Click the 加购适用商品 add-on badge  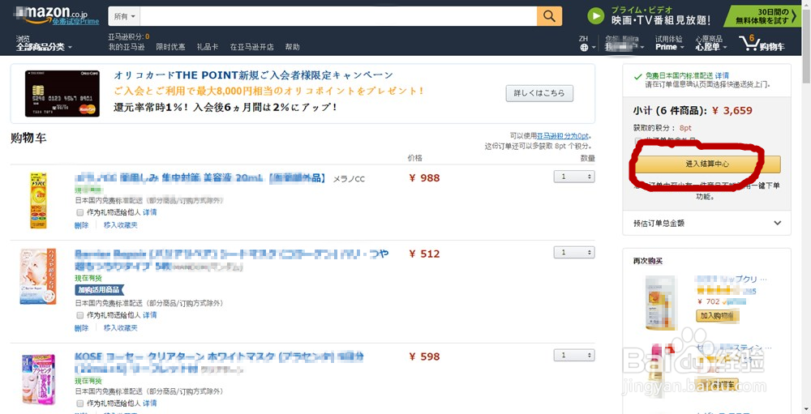100,290
